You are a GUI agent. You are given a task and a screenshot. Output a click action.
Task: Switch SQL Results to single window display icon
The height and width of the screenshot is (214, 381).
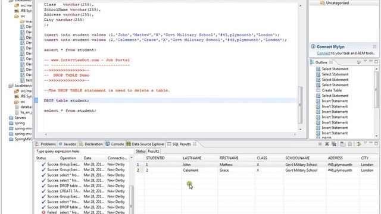coord(343,144)
